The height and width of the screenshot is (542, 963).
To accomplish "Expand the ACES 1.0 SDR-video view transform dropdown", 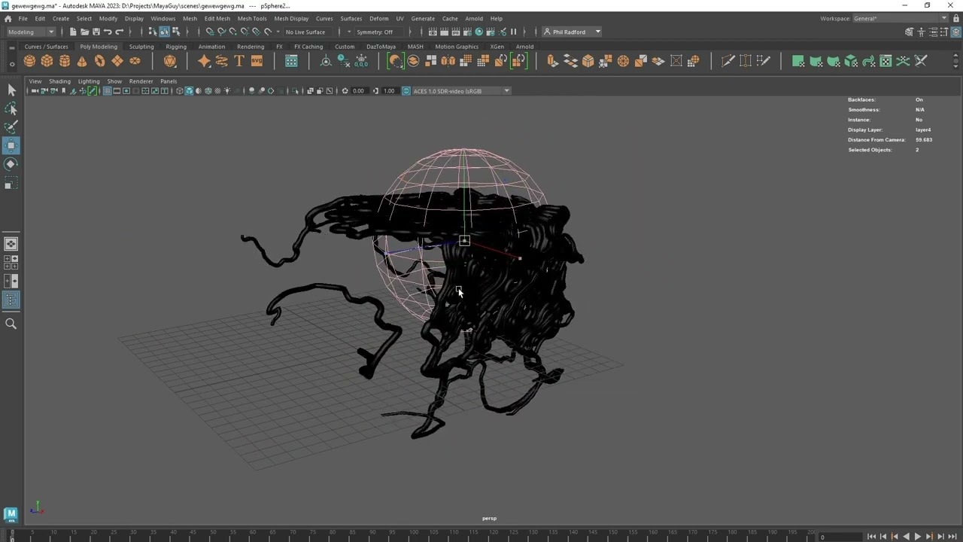I will (x=506, y=91).
